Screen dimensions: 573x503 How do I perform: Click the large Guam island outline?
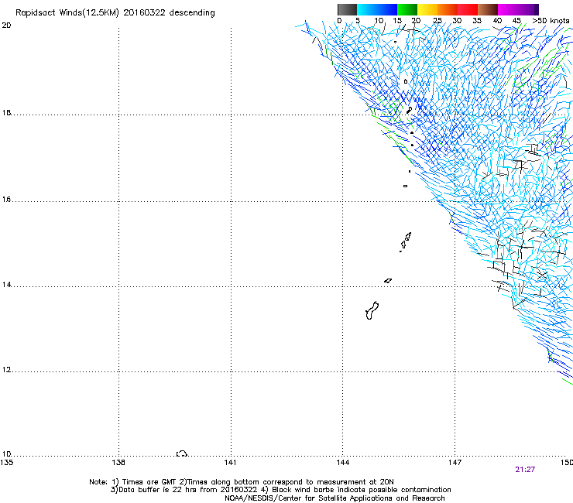[372, 310]
